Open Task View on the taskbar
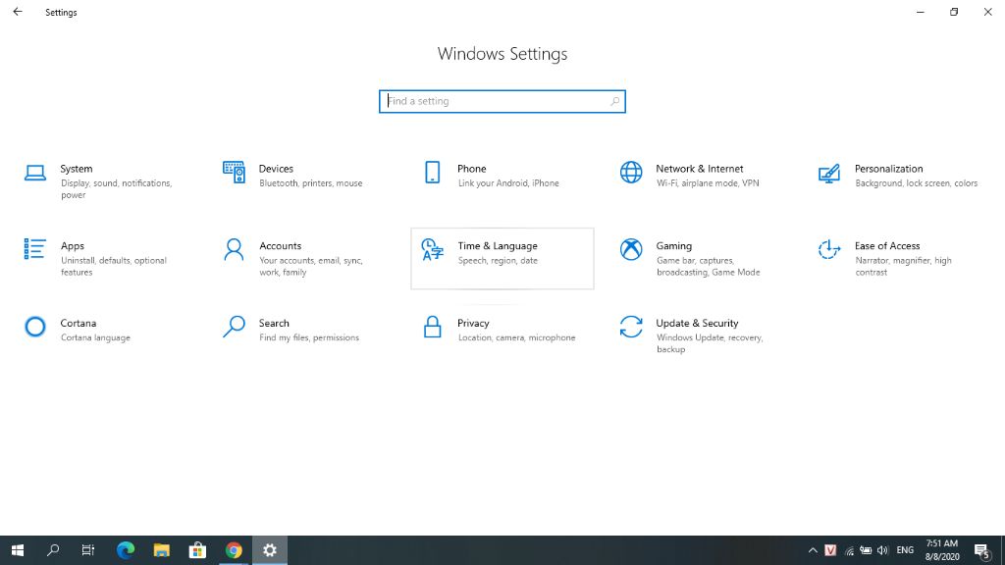This screenshot has height=565, width=1005. 88,550
